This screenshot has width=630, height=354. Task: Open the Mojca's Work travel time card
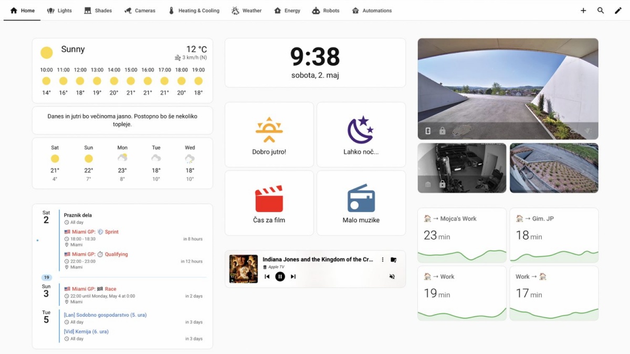click(x=462, y=235)
